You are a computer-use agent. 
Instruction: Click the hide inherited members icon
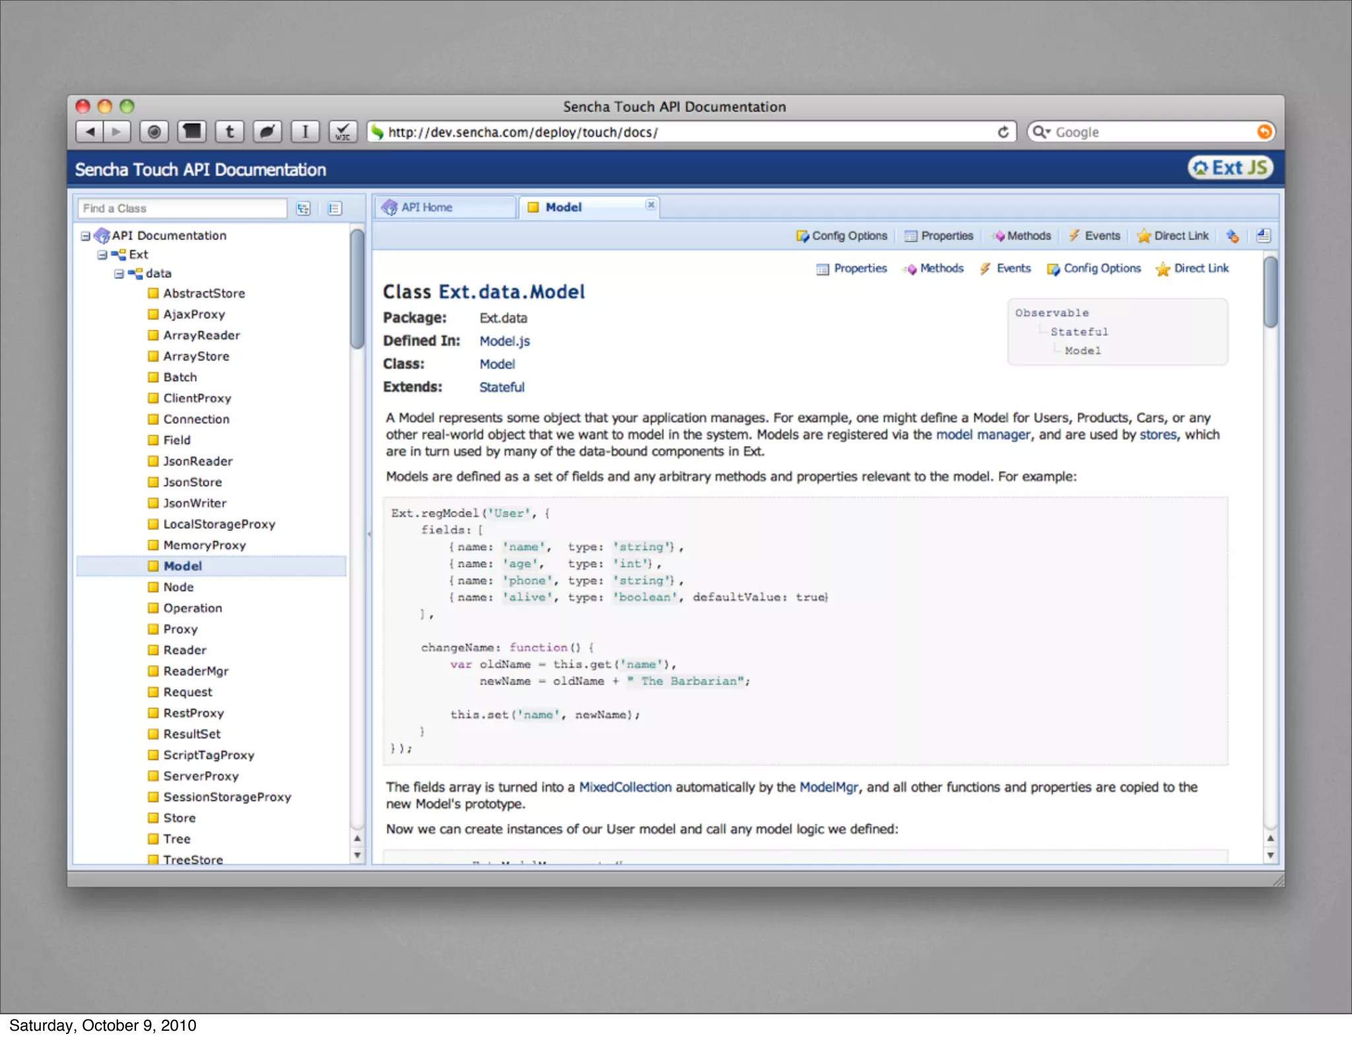(1232, 236)
